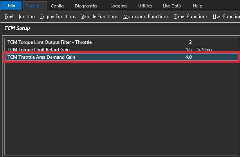Open the Fuel menu

click(9, 16)
